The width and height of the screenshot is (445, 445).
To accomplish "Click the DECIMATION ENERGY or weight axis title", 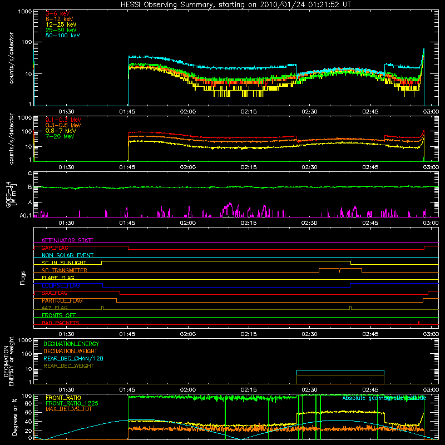I will 8,361.
